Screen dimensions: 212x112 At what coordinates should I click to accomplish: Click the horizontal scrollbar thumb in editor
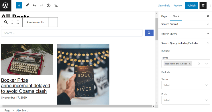point(77,106)
